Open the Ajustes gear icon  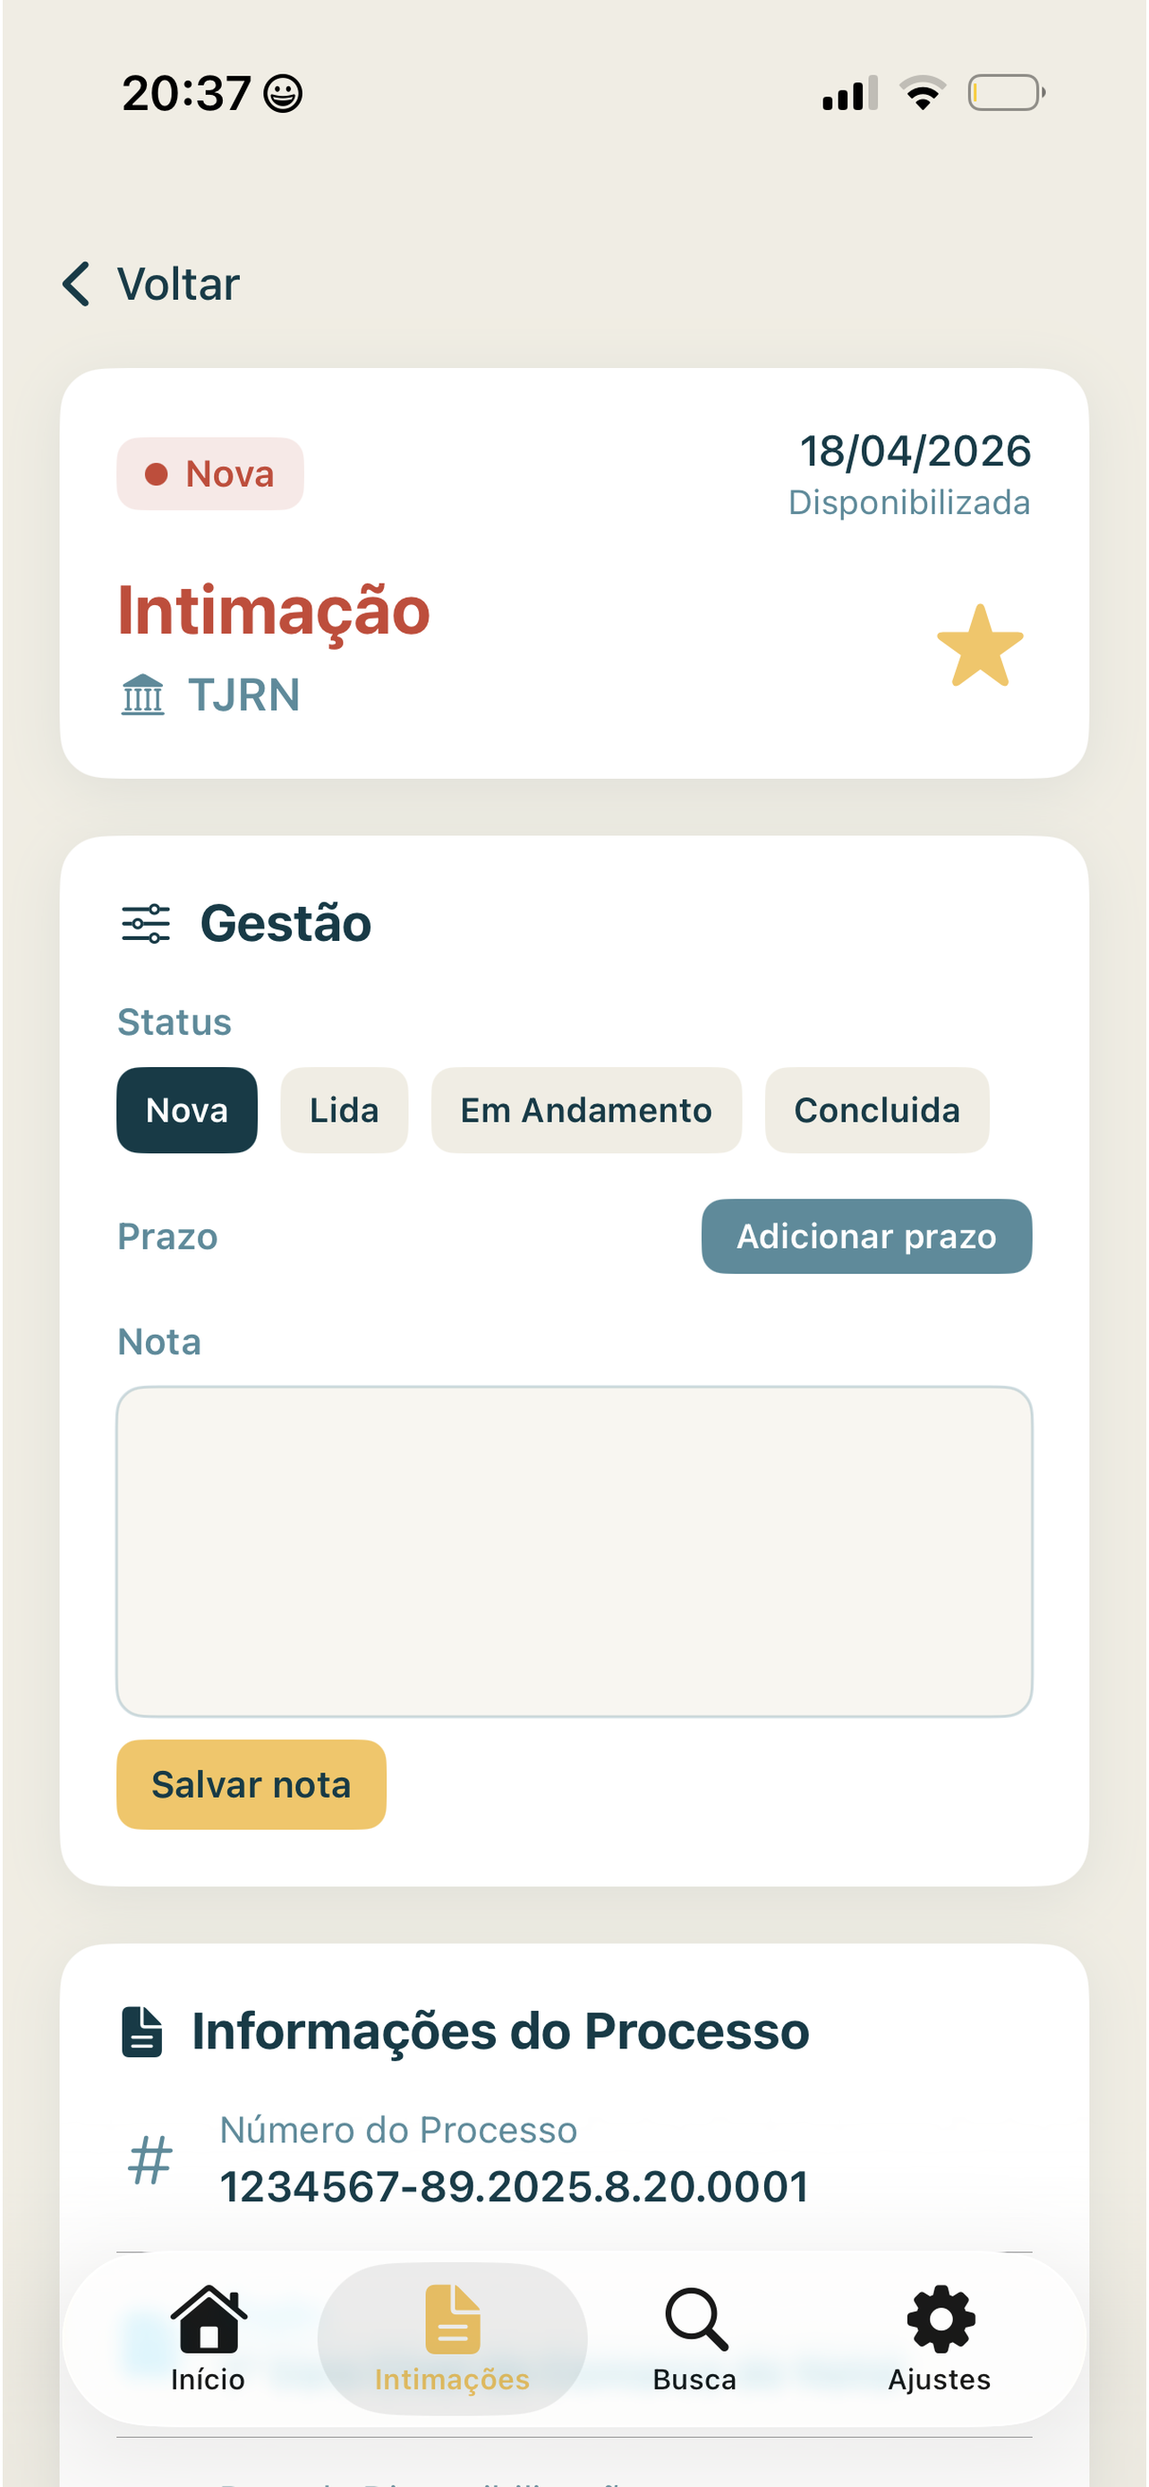[x=940, y=2318]
